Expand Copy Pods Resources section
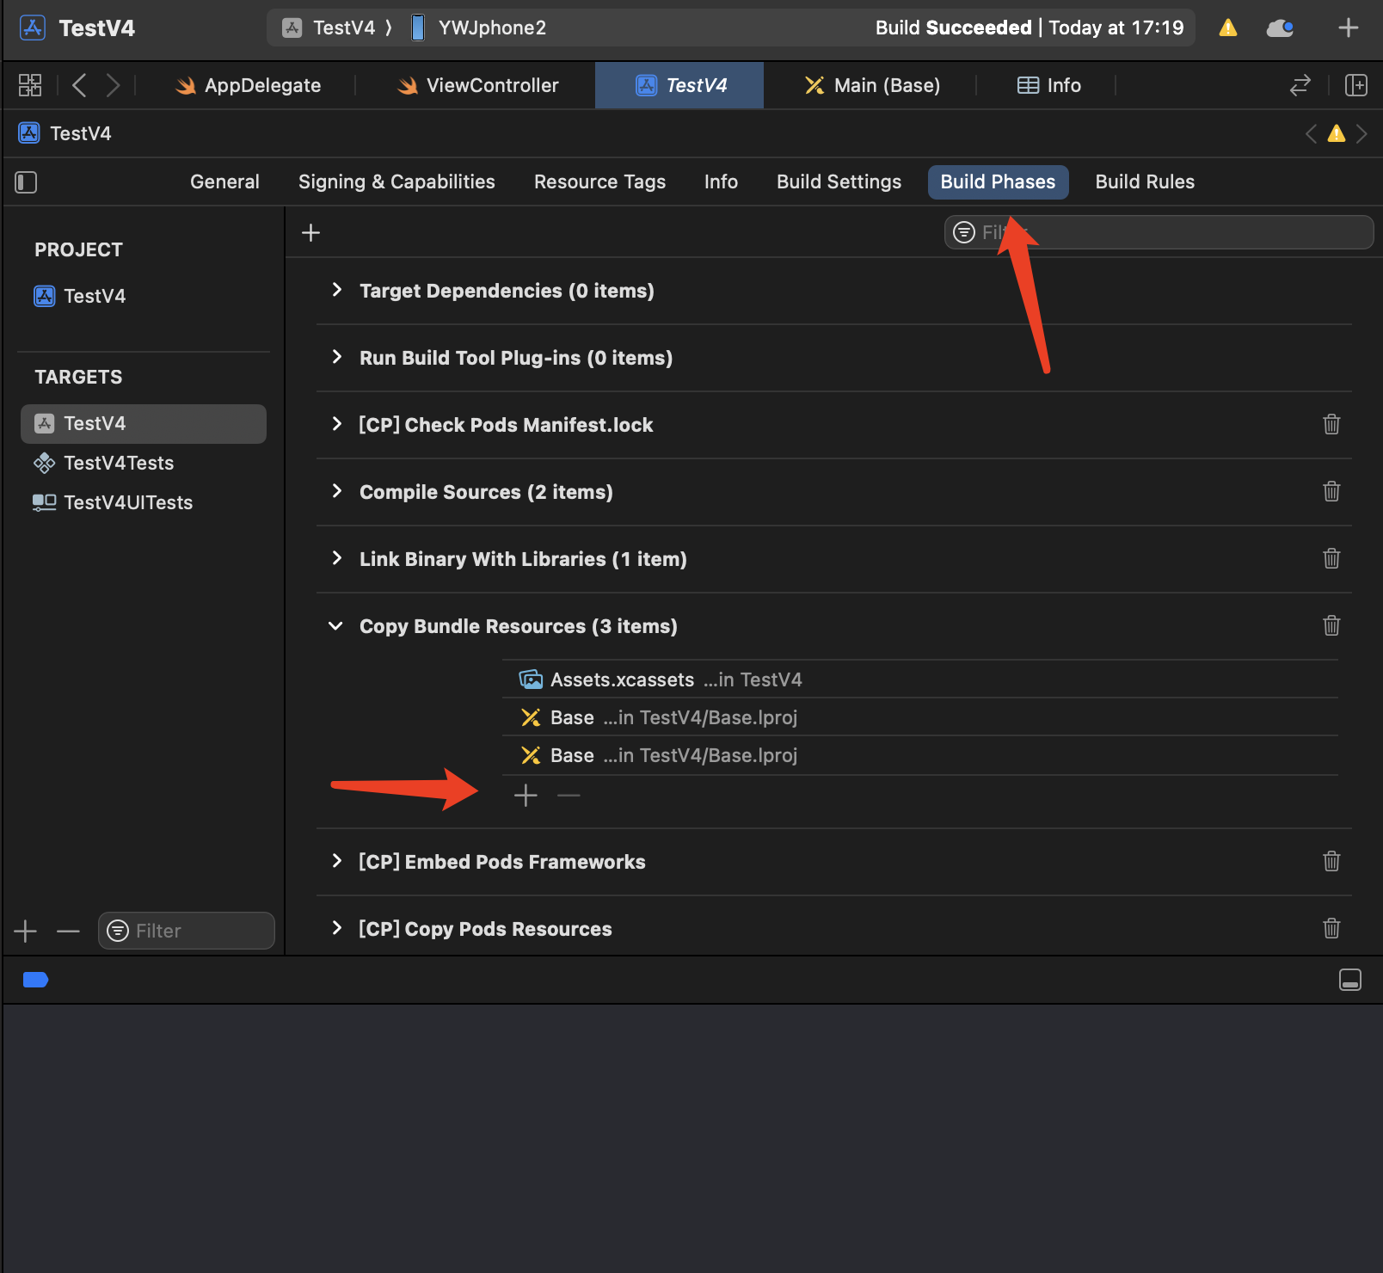Image resolution: width=1383 pixels, height=1273 pixels. (337, 928)
